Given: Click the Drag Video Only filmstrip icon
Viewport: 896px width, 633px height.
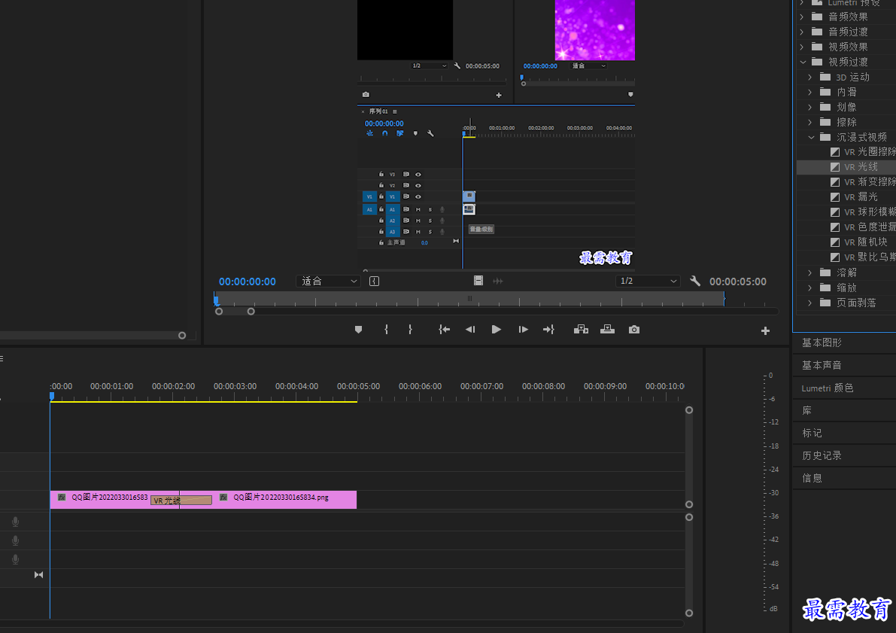Looking at the screenshot, I should [x=478, y=281].
